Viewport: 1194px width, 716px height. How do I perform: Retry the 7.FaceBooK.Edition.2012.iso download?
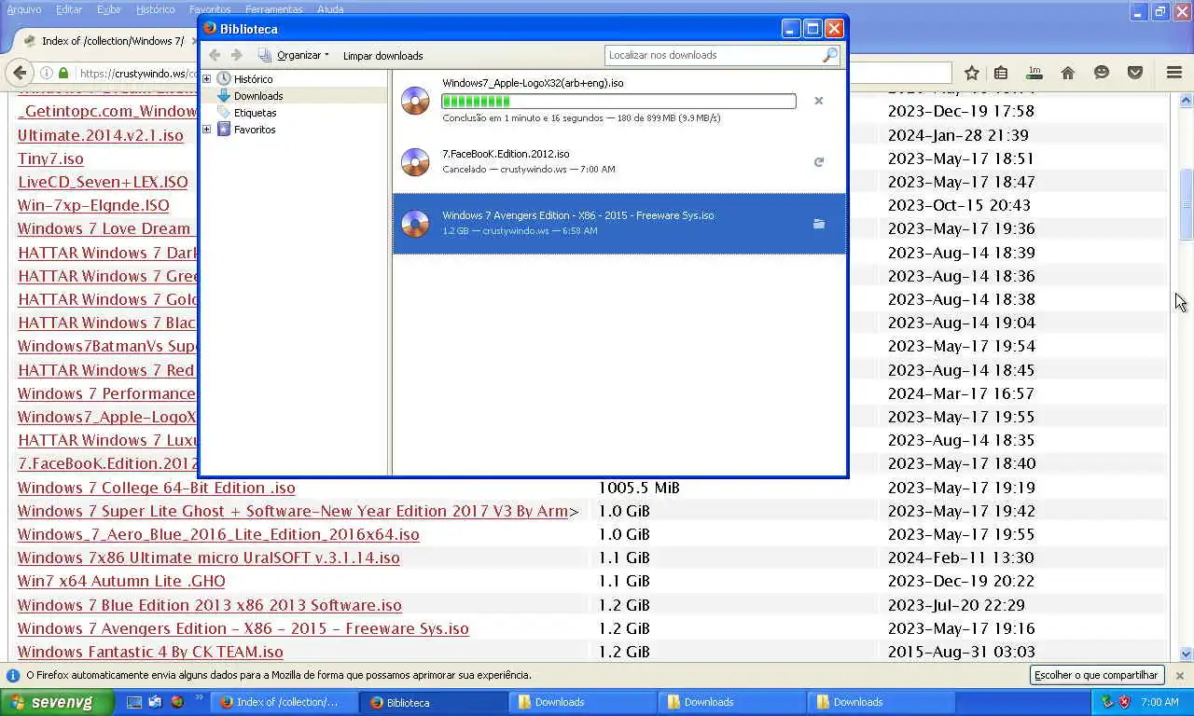tap(818, 162)
